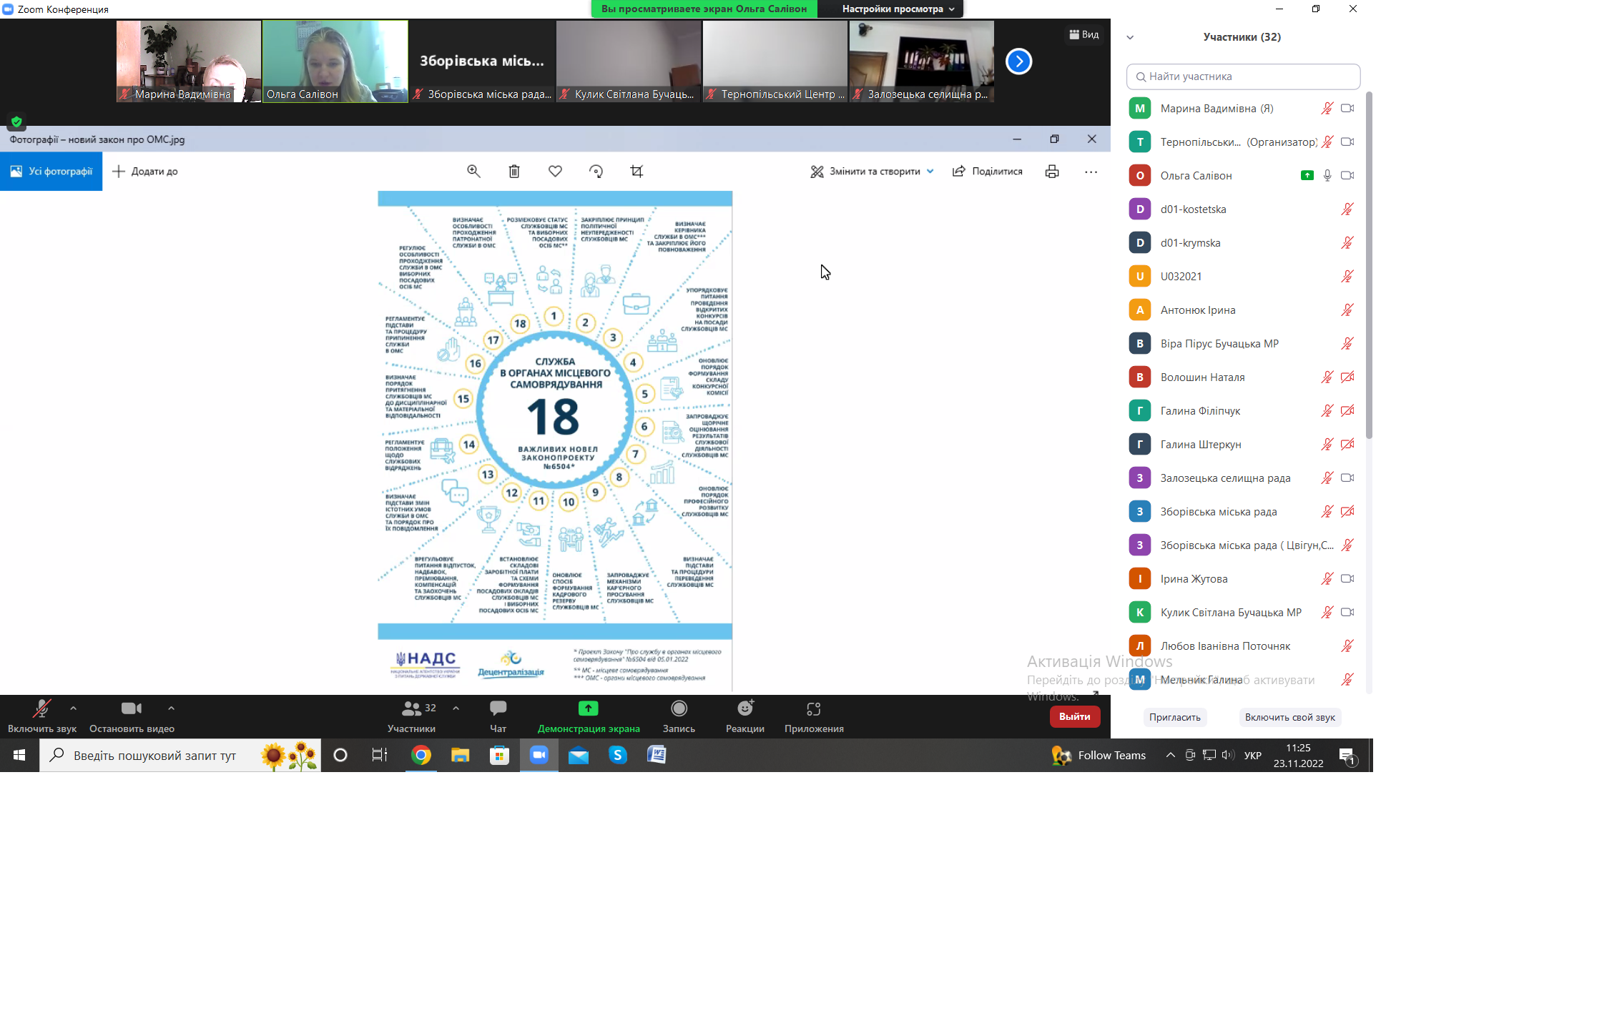
Task: Click Демонстрация экрана share button
Action: [589, 716]
